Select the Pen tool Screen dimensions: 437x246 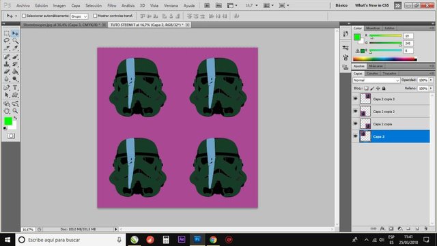(7, 88)
